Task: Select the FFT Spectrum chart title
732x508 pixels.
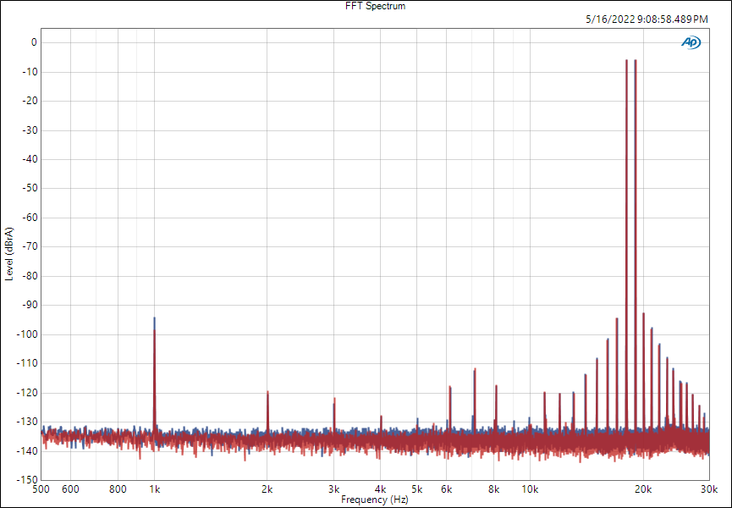Action: tap(376, 6)
